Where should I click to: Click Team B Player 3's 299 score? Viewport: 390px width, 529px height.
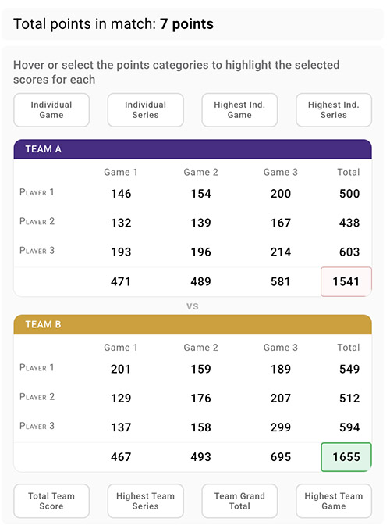click(x=281, y=427)
